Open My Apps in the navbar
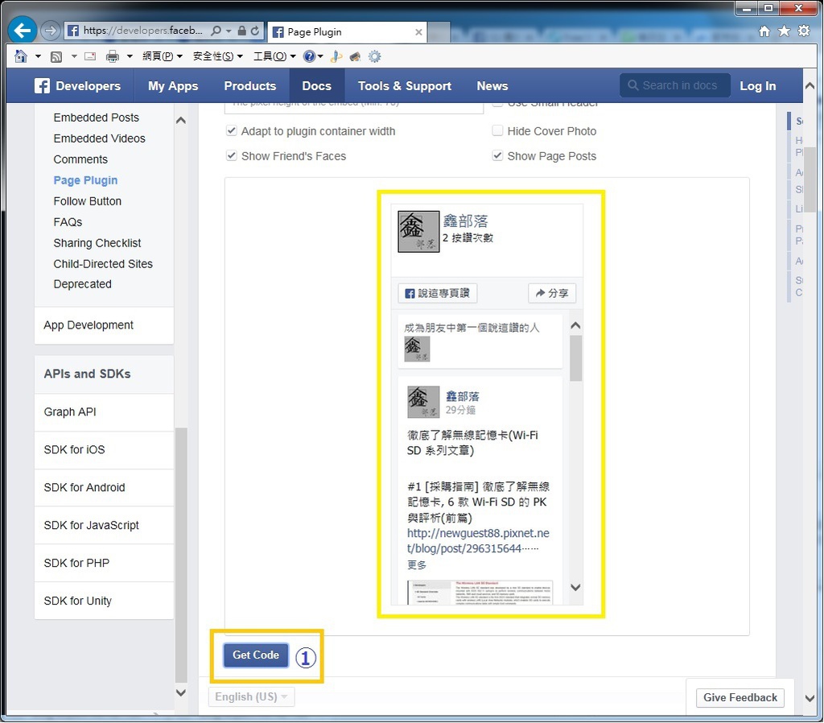The width and height of the screenshot is (824, 723). [173, 85]
